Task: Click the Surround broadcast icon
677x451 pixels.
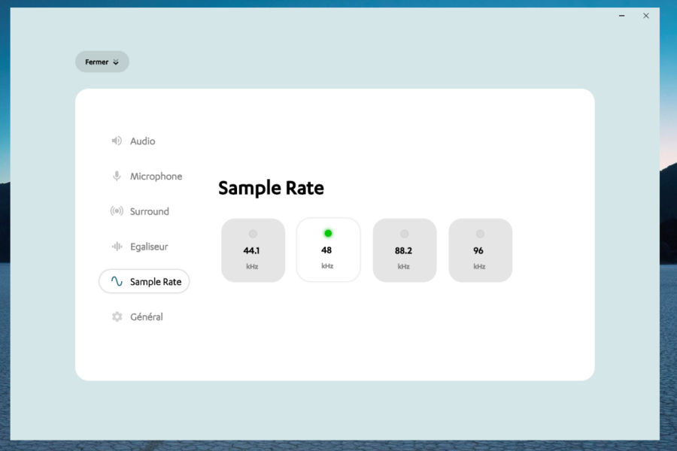Action: point(117,211)
